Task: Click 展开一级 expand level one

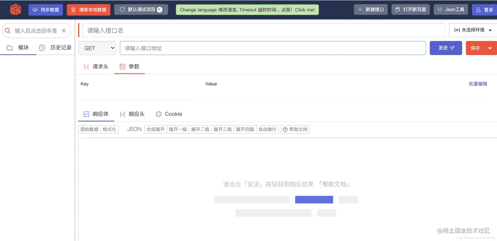Action: pyautogui.click(x=178, y=130)
